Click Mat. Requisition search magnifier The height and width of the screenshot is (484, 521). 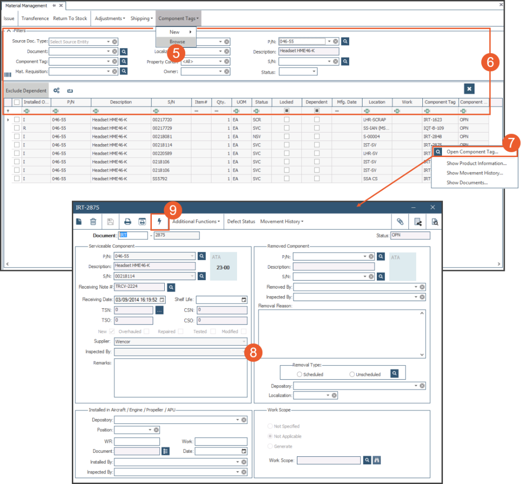tap(124, 71)
